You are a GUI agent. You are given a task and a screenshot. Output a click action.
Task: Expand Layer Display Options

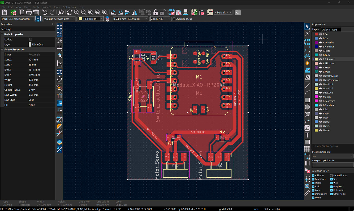[326, 146]
